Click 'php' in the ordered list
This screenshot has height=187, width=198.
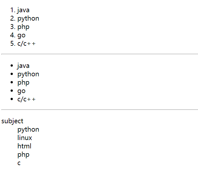click(23, 27)
